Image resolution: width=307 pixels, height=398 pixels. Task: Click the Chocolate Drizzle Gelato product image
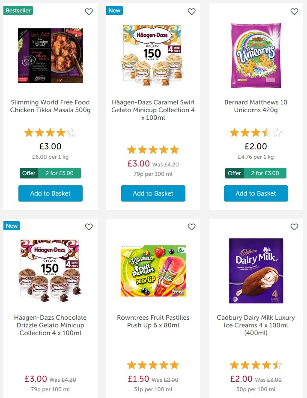point(50,270)
